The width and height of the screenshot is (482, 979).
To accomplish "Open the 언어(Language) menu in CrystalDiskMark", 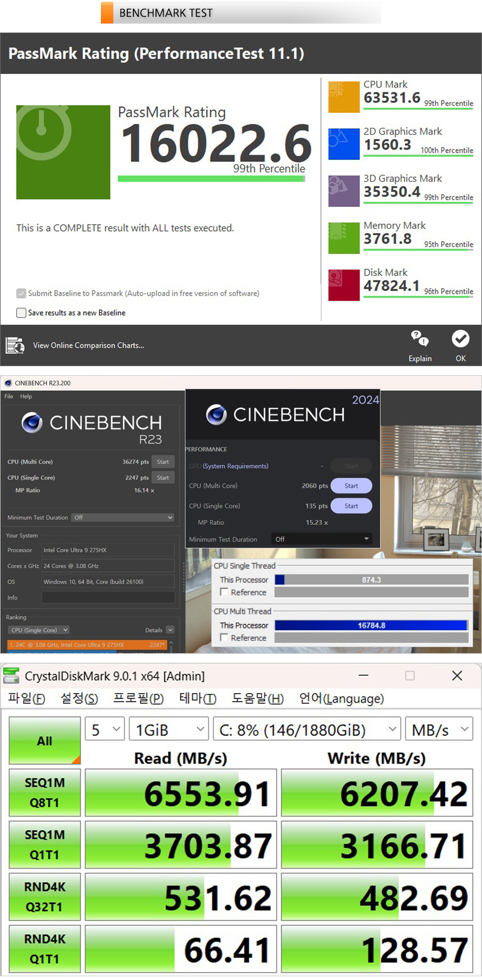I will pyautogui.click(x=341, y=699).
